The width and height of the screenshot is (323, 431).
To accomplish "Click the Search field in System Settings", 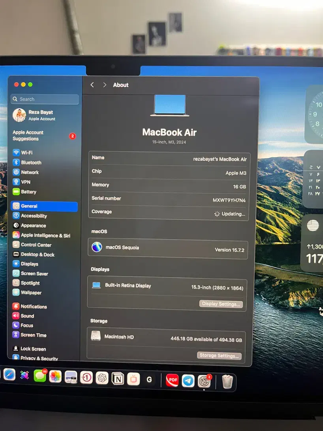I will (44, 99).
